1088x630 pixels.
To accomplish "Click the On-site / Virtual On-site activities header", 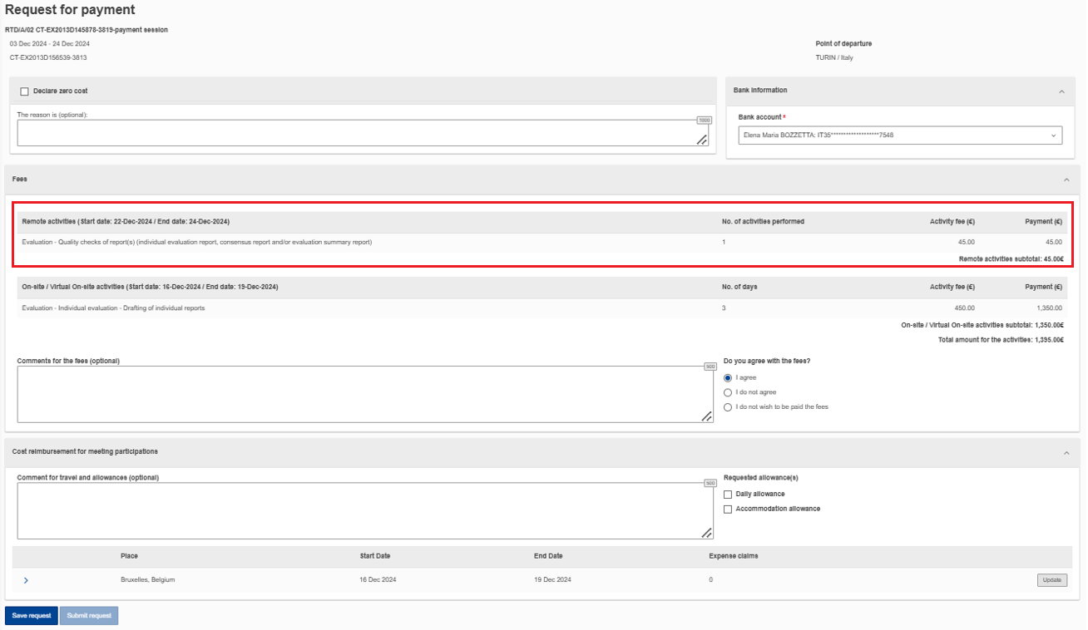I will [150, 287].
